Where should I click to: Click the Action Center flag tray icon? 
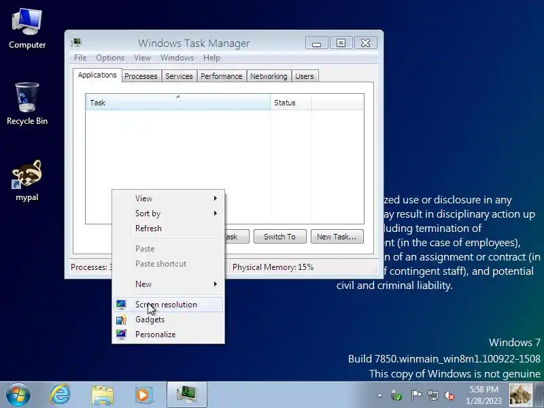tap(416, 395)
